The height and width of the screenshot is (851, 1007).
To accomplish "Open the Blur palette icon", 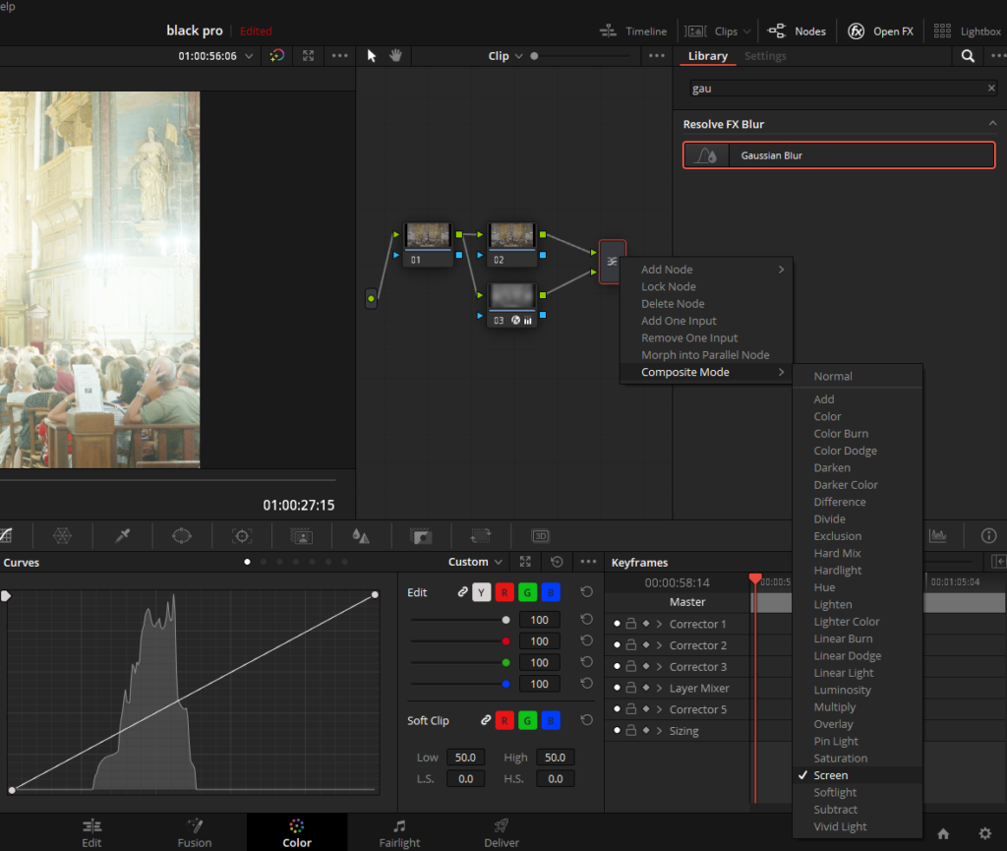I will (361, 535).
